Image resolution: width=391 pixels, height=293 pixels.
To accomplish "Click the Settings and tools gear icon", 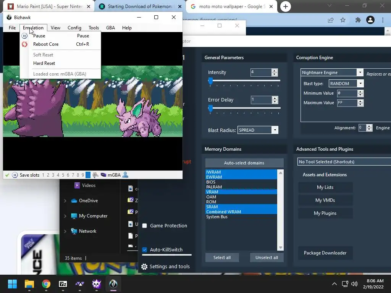I will (144, 267).
